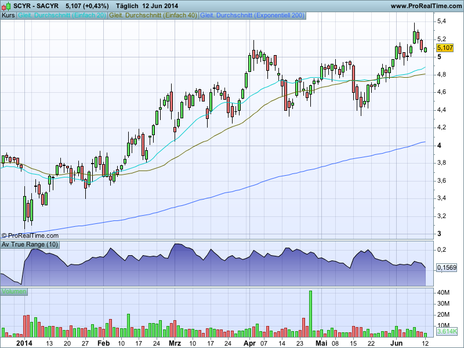Click the 12 Jun 2014 date text
Screen dimensions: 464x348
point(160,6)
